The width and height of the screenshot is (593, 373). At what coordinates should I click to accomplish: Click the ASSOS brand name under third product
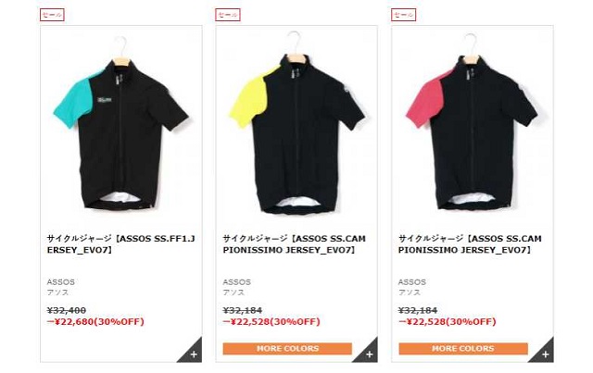(411, 282)
